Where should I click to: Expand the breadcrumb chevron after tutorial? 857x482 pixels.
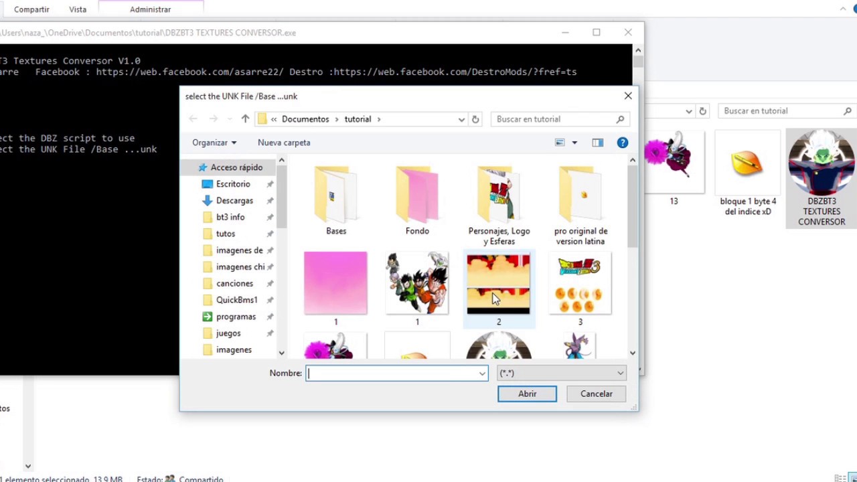(379, 119)
